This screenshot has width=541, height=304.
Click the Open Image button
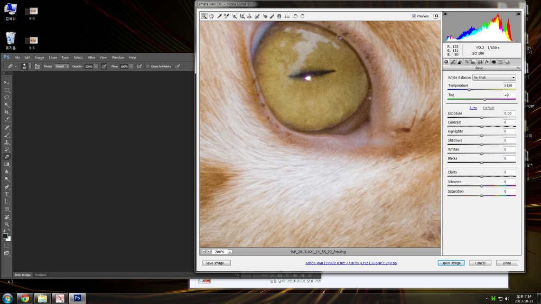coord(451,263)
